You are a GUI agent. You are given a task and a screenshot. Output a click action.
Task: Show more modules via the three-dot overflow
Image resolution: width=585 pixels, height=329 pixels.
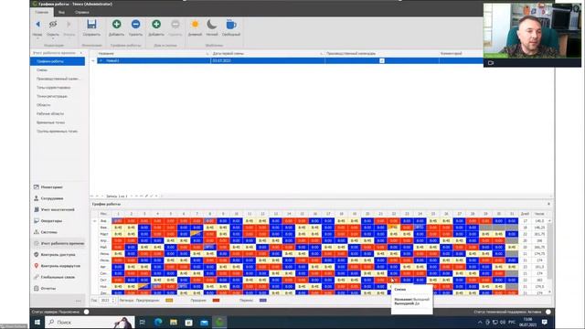[x=78, y=301]
